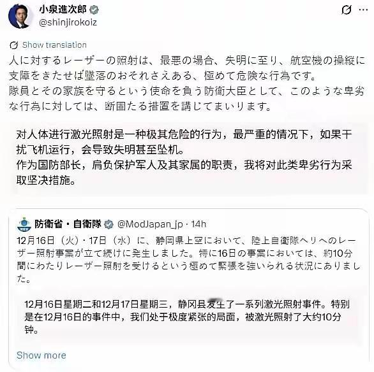Toggle Show translation for the post
374x372 pixels.
pos(54,45)
